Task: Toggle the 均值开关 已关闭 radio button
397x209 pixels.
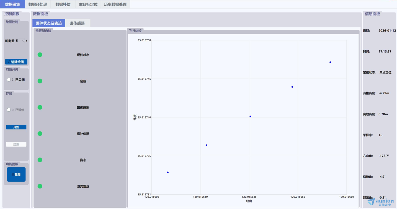Action: coord(9,80)
